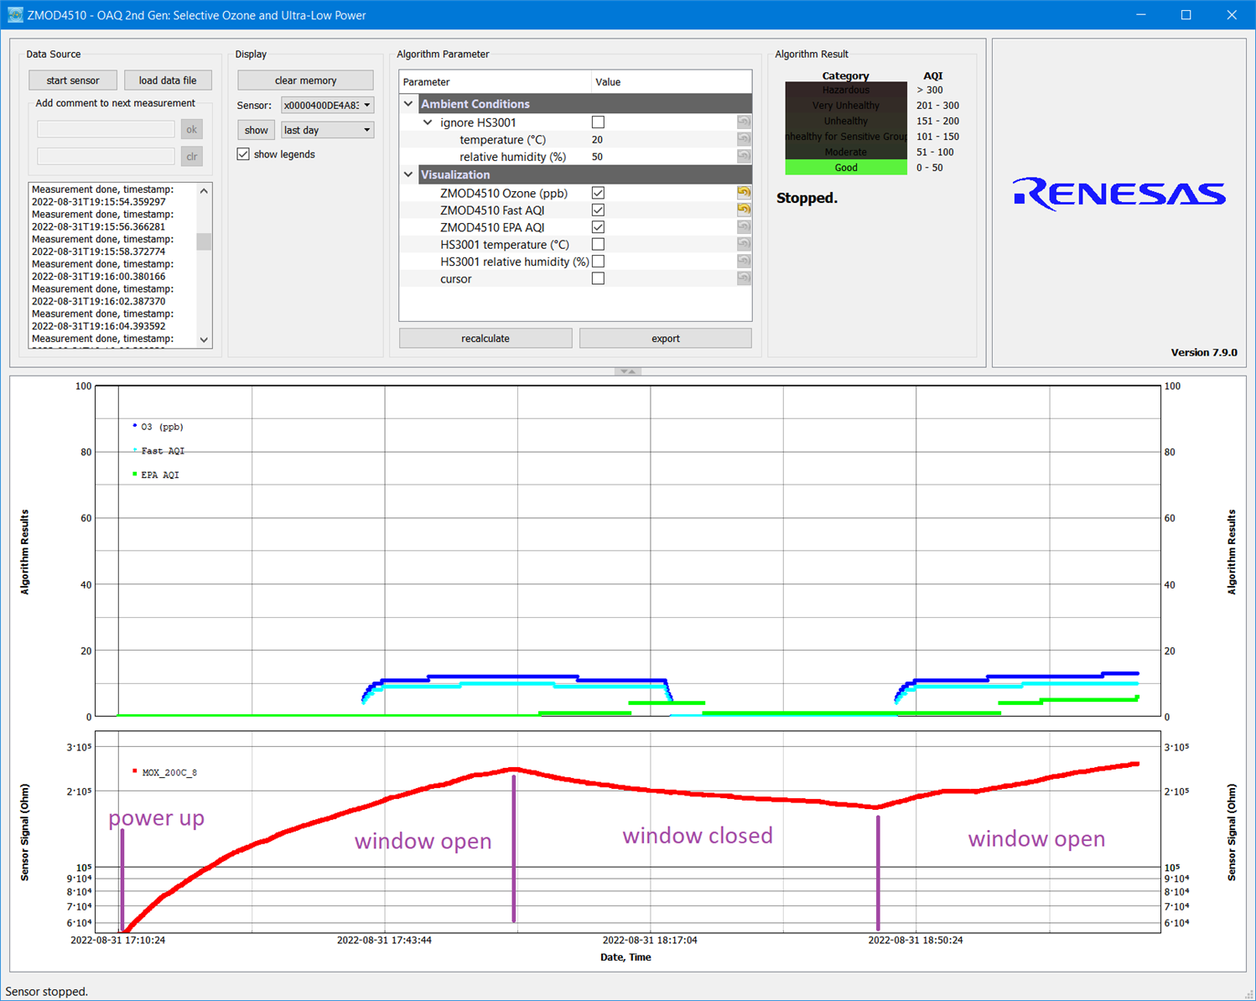Click the second comment input field
The height and width of the screenshot is (1001, 1256).
click(106, 156)
